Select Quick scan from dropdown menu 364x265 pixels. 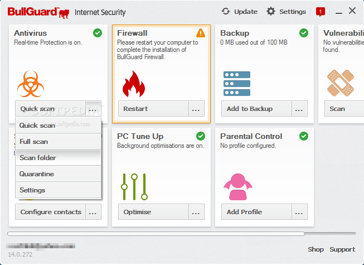(x=59, y=126)
